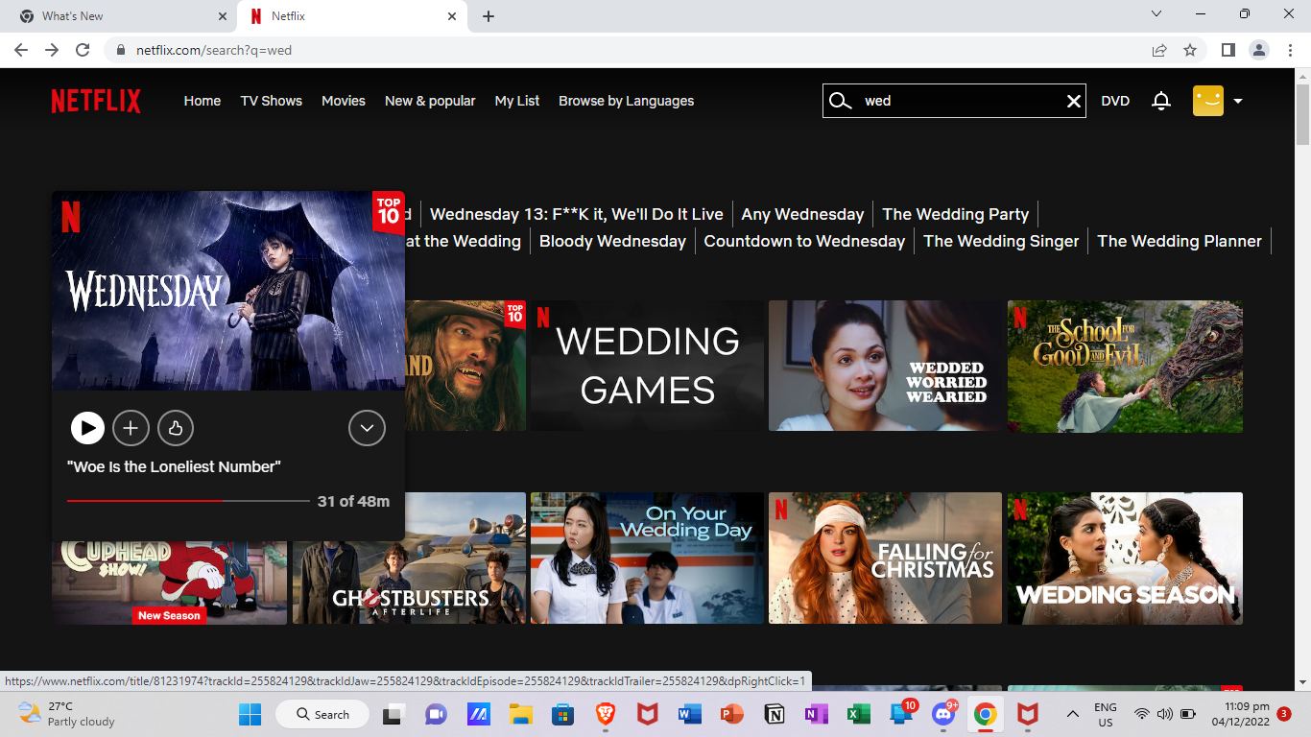This screenshot has height=737, width=1311.
Task: Open the TV Shows section
Action: pos(272,101)
